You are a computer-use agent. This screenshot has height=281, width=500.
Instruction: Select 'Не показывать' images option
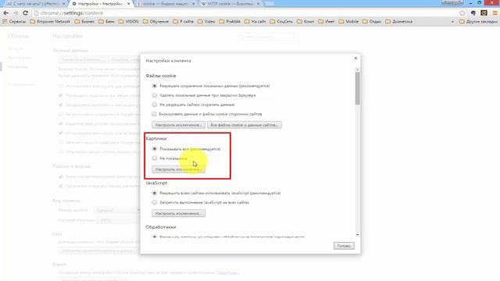[x=155, y=158]
